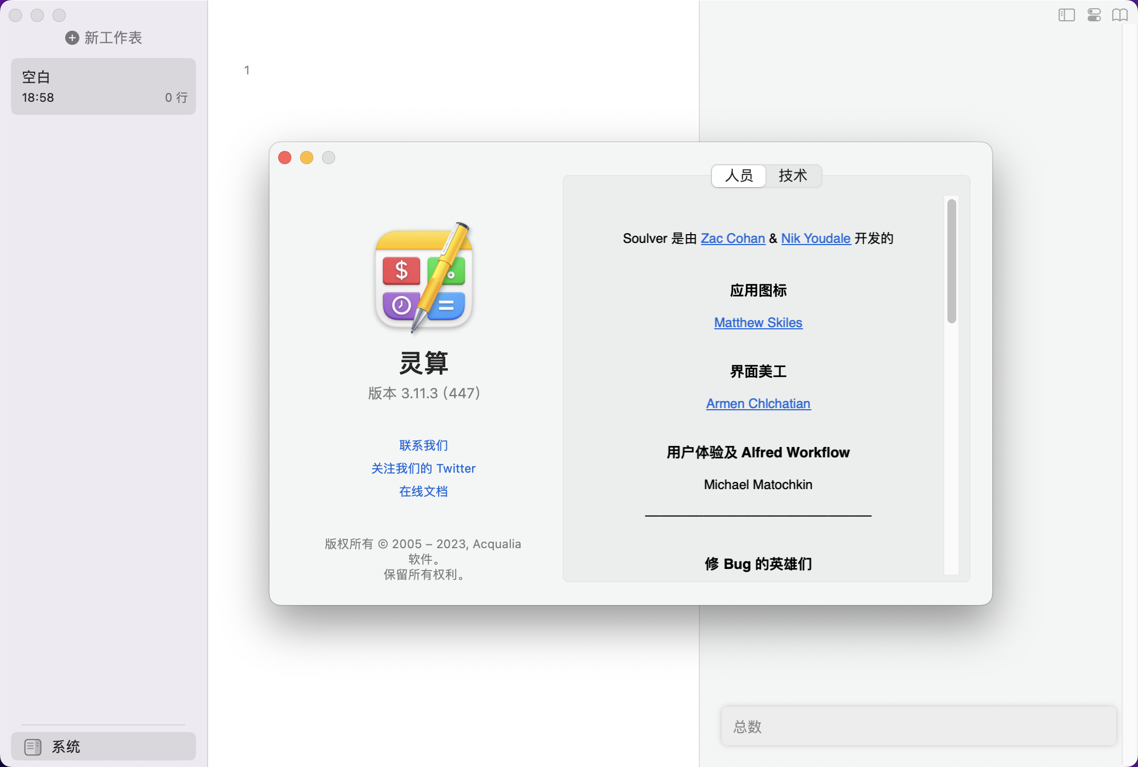The image size is (1138, 767).
Task: Minimize the About window with yellow button
Action: tap(307, 158)
